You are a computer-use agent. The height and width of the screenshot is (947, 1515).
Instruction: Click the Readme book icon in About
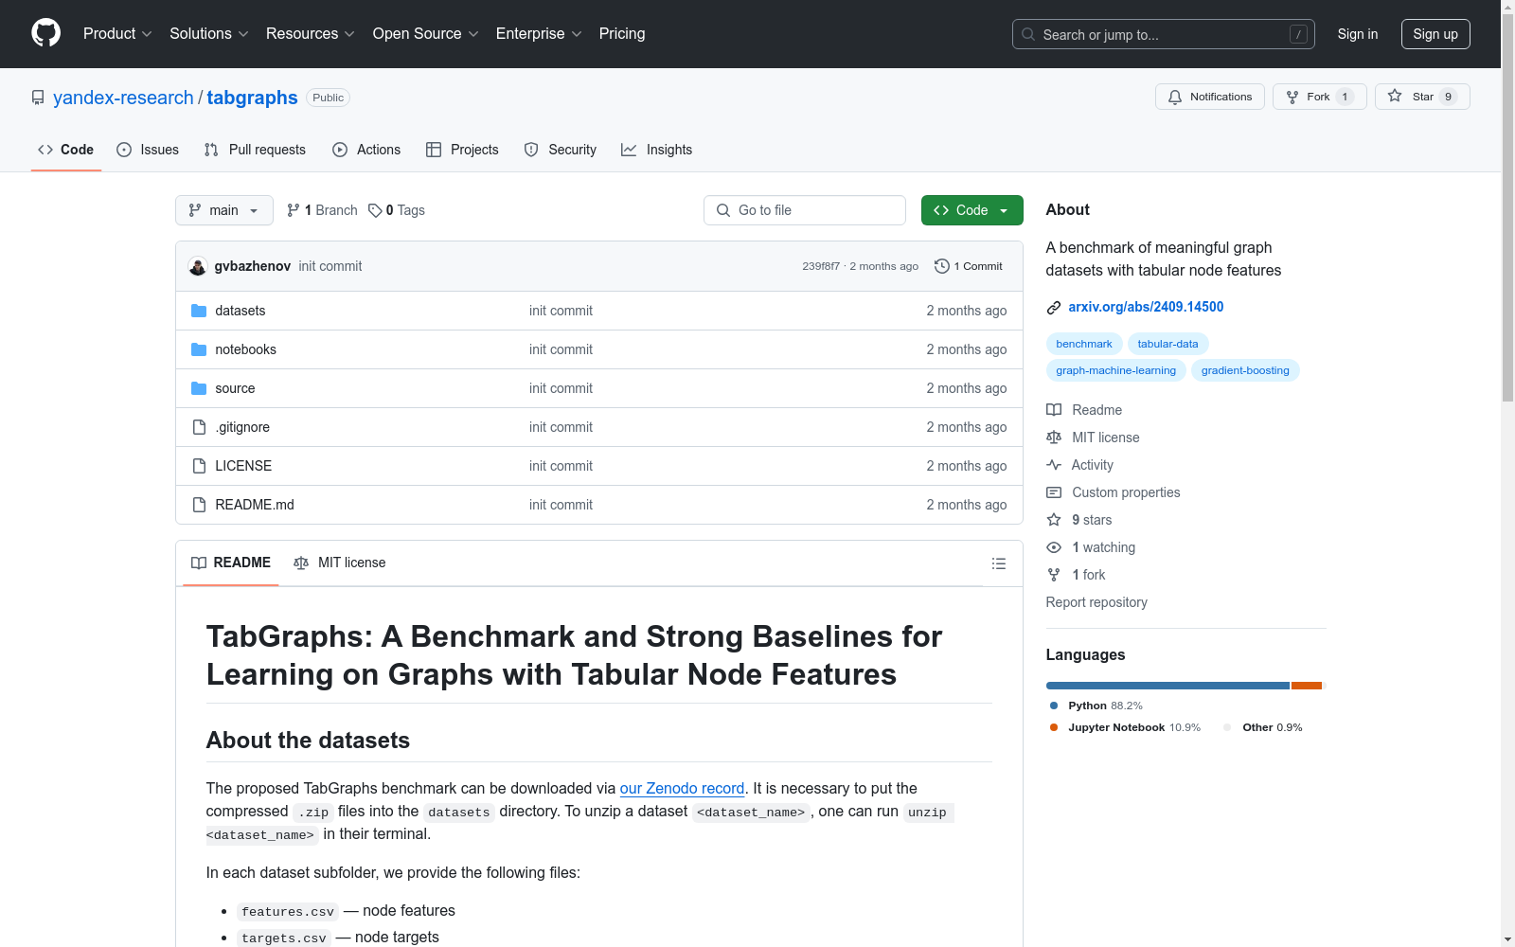(1054, 410)
